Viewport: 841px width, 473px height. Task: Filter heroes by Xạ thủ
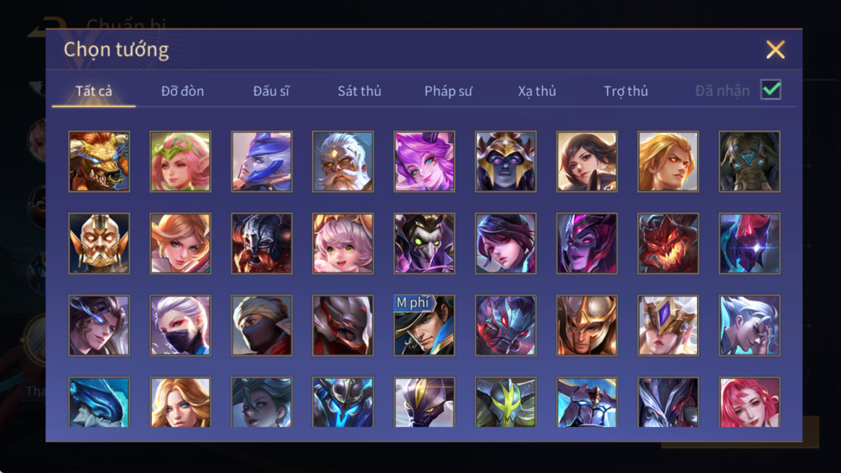click(x=537, y=91)
